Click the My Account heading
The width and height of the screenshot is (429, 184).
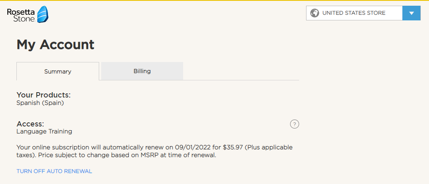(x=55, y=44)
